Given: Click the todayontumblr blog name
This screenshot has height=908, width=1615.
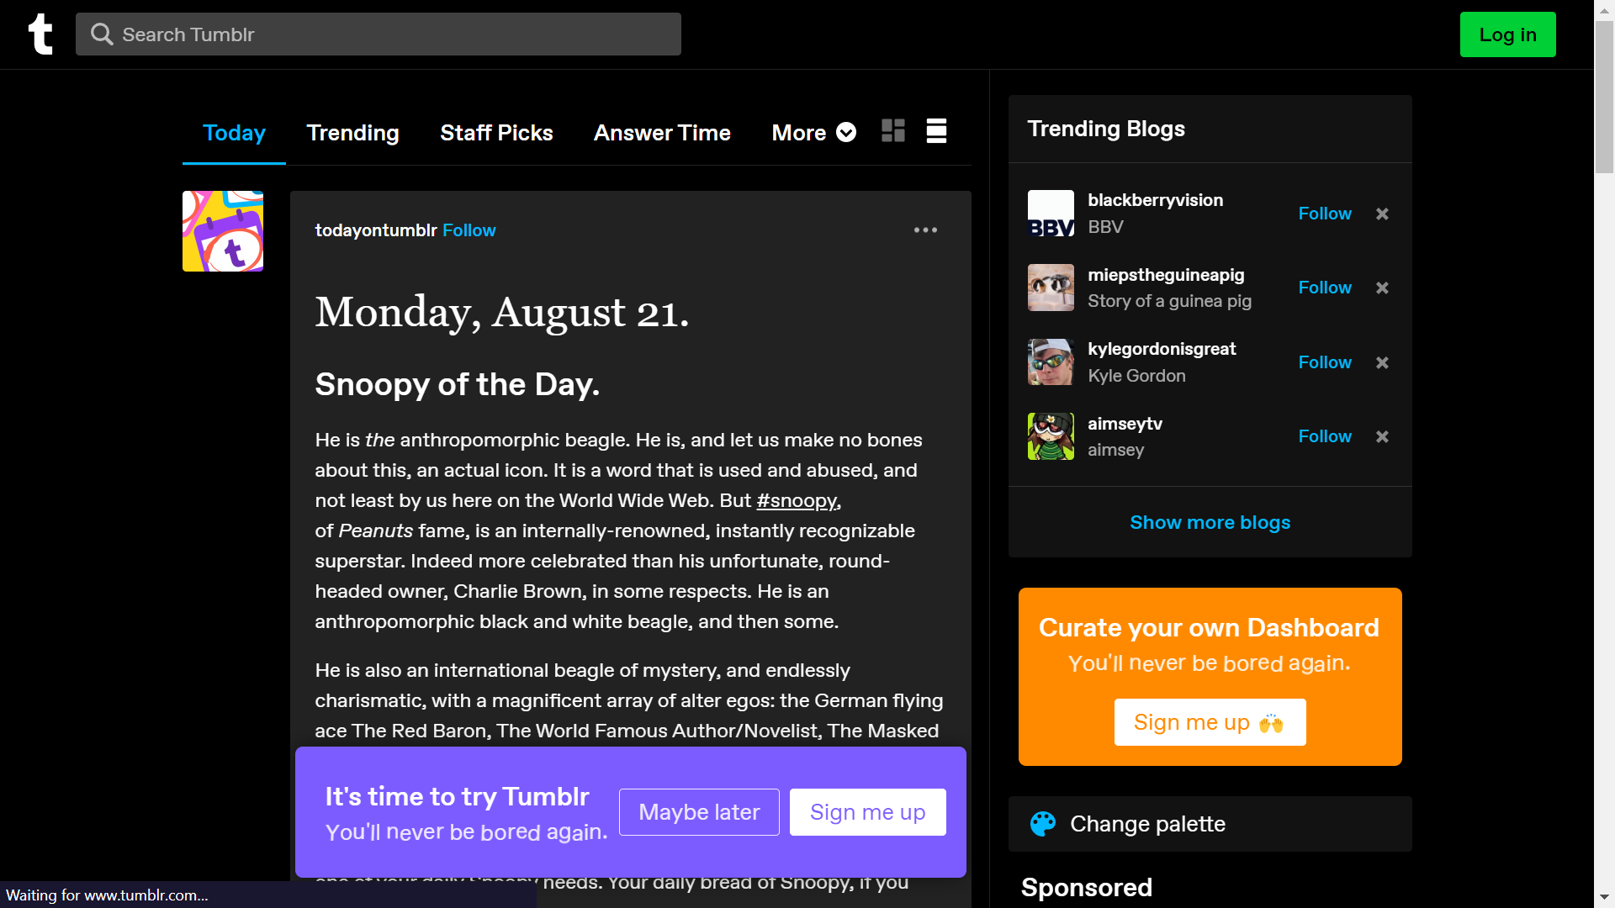Looking at the screenshot, I should click(x=375, y=230).
